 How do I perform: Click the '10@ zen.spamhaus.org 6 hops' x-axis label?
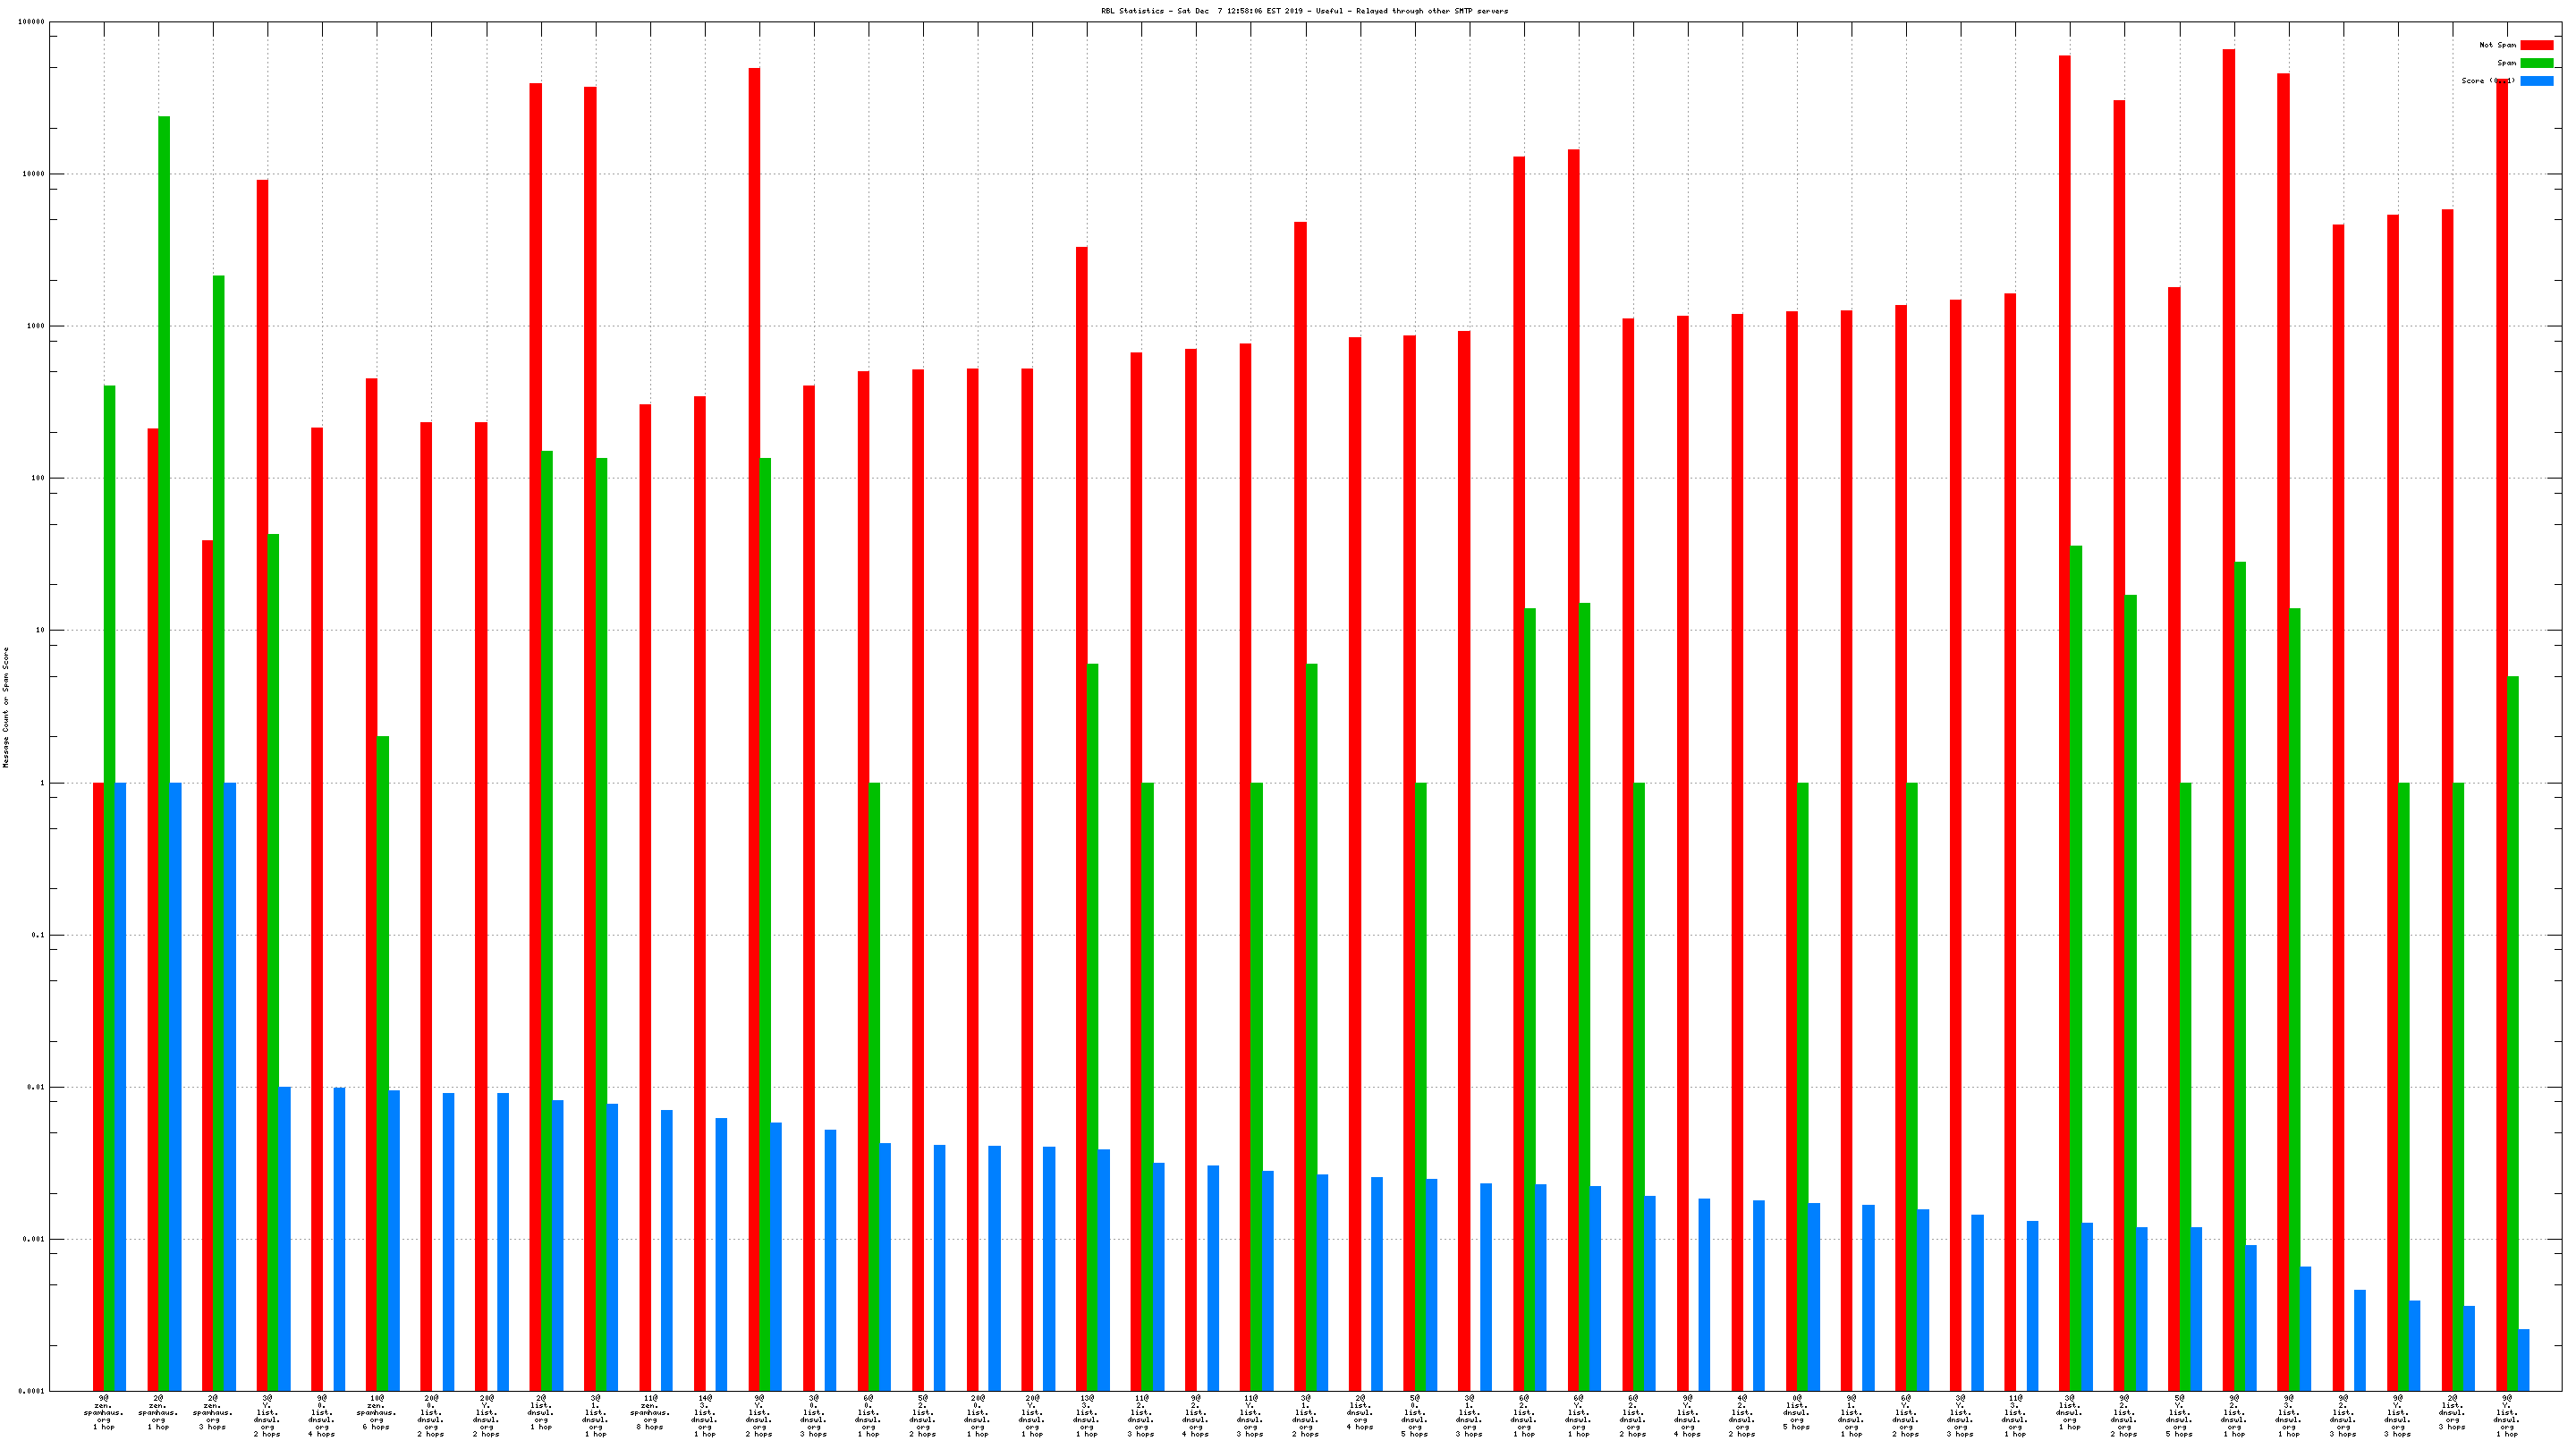click(376, 1412)
